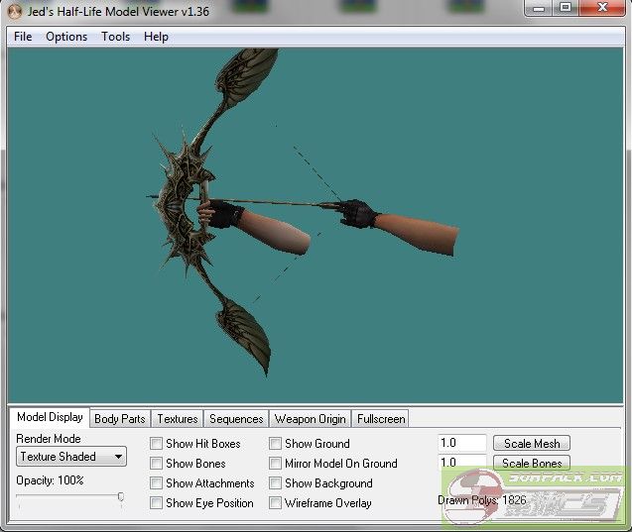Viewport: 632px width, 532px height.
Task: Enable Show Hit Boxes checkbox
Action: (x=156, y=444)
